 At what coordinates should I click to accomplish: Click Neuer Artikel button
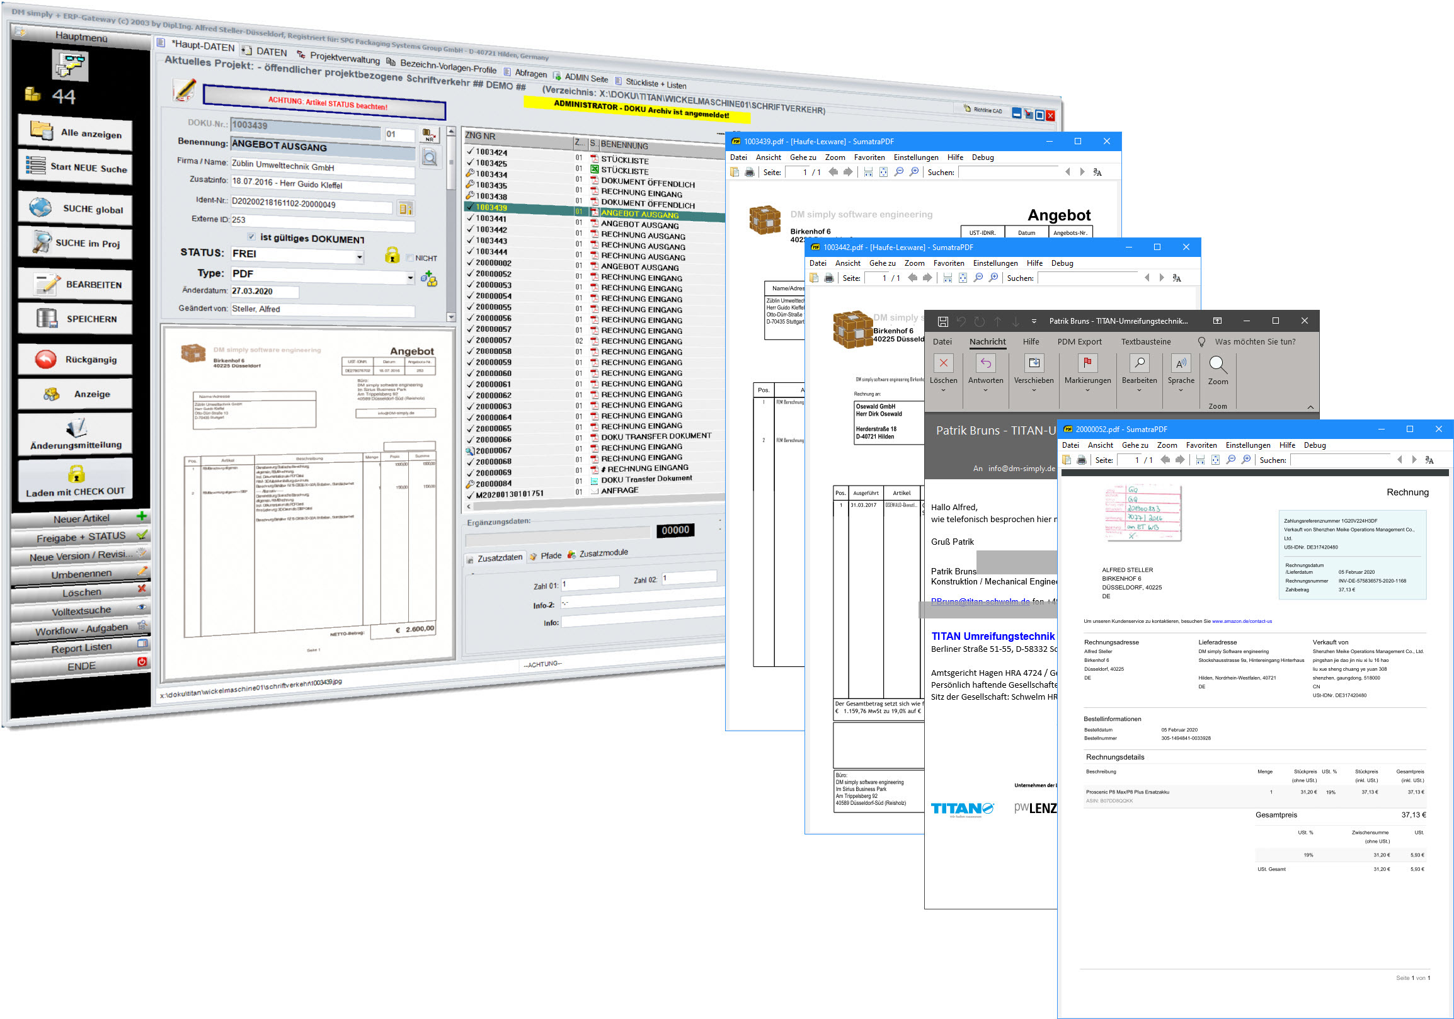81,518
